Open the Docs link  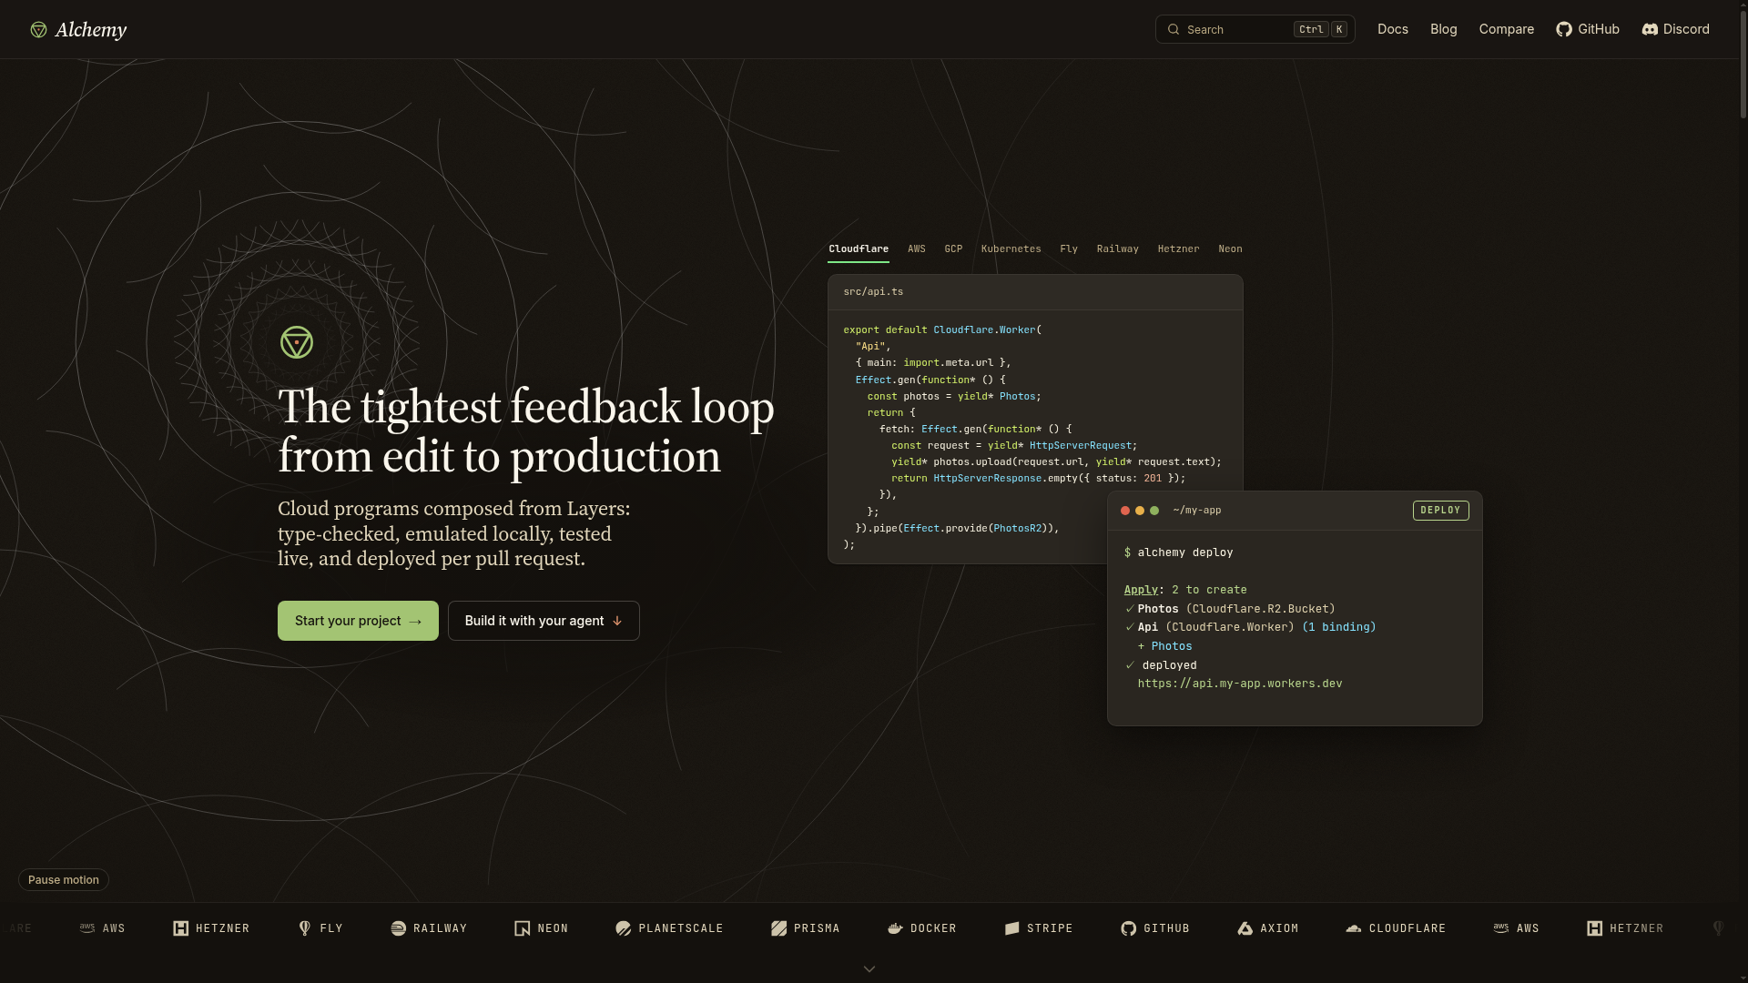1393,29
